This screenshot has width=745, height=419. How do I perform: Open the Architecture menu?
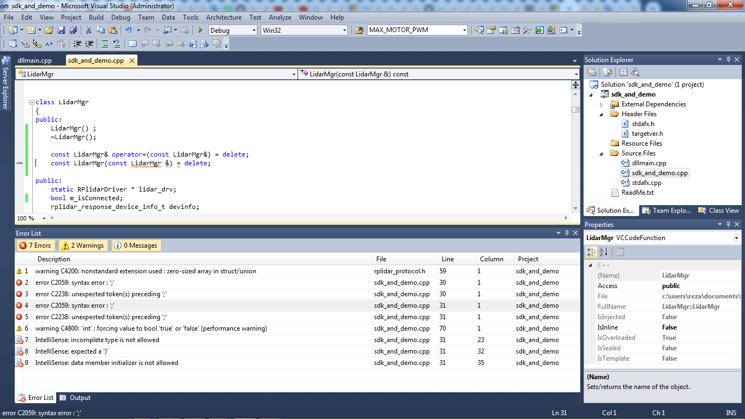[224, 17]
